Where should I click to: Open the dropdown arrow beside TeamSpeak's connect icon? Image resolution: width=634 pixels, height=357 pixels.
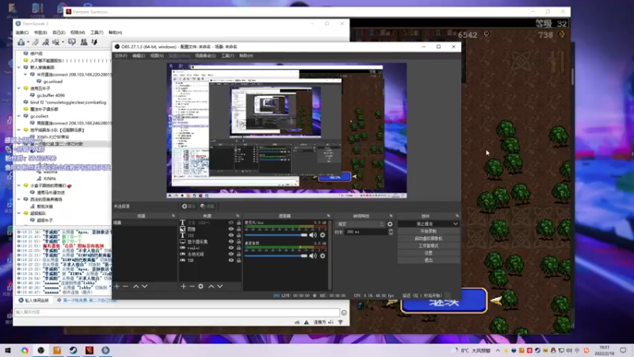point(28,42)
